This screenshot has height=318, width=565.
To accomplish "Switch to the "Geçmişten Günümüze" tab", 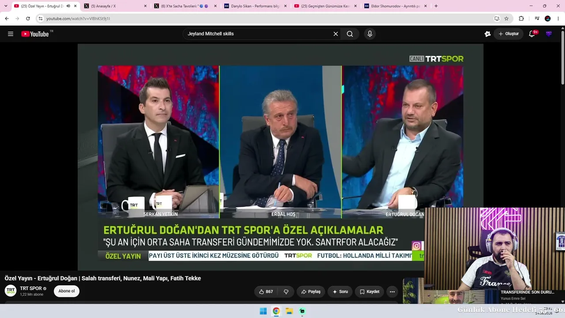I will [326, 6].
